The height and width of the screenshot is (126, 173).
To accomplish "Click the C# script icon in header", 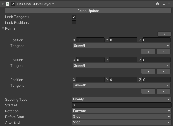I will 8,4.
